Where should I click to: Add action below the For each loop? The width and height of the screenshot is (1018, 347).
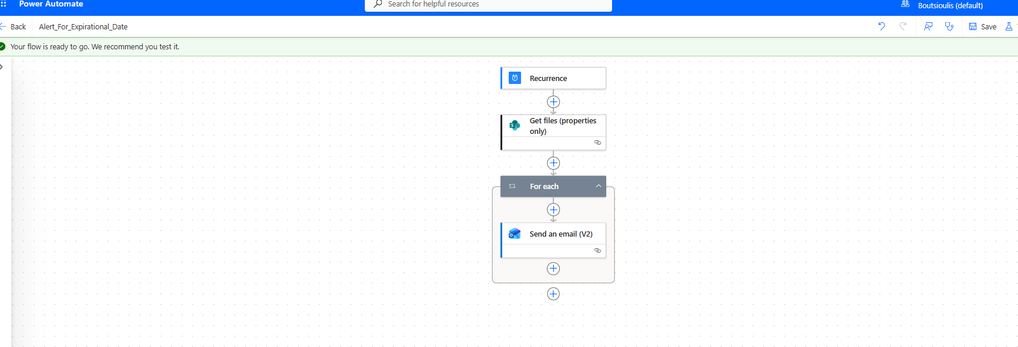[x=553, y=294]
